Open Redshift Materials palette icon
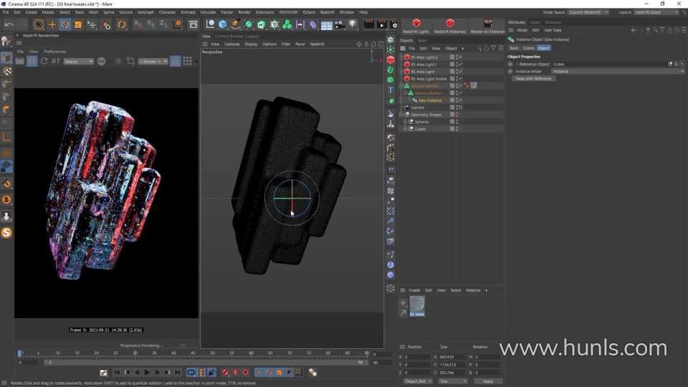This screenshot has height=387, width=688. [449, 26]
